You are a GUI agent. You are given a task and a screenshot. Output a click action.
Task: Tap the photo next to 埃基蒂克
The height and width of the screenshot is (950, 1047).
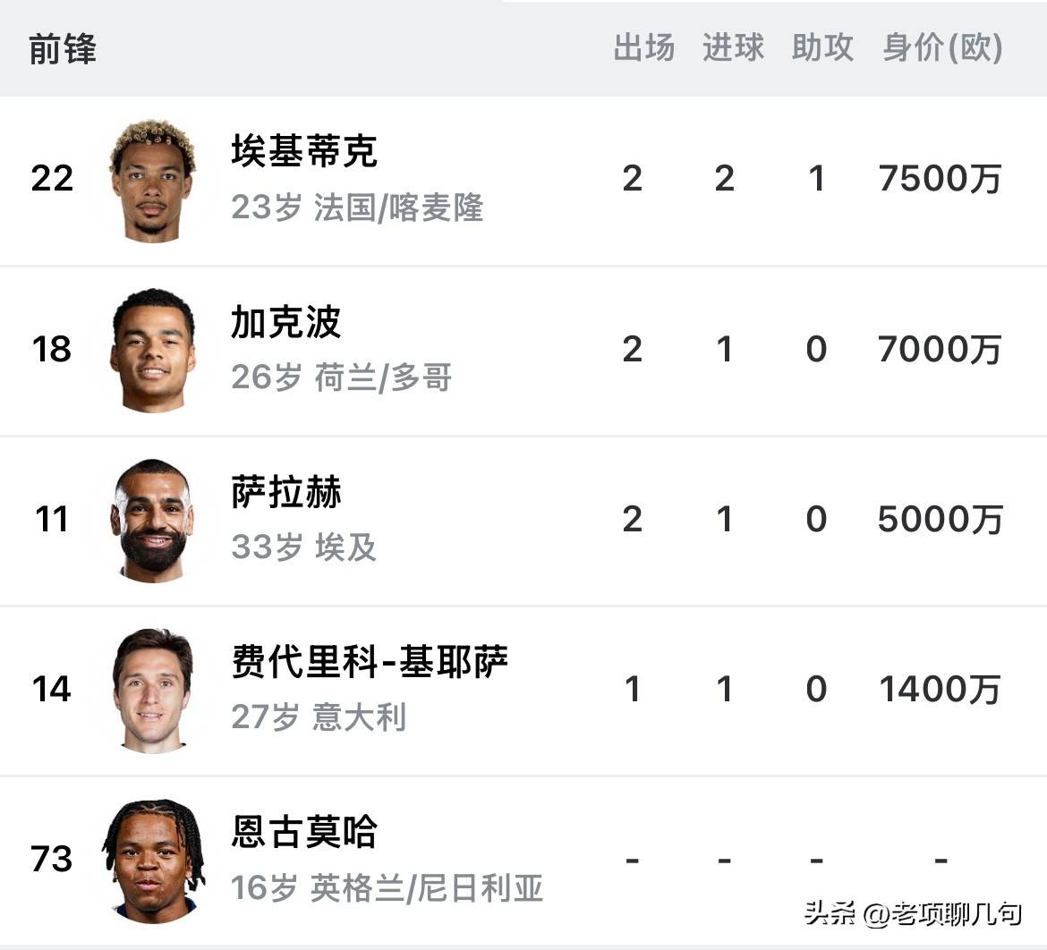click(152, 181)
